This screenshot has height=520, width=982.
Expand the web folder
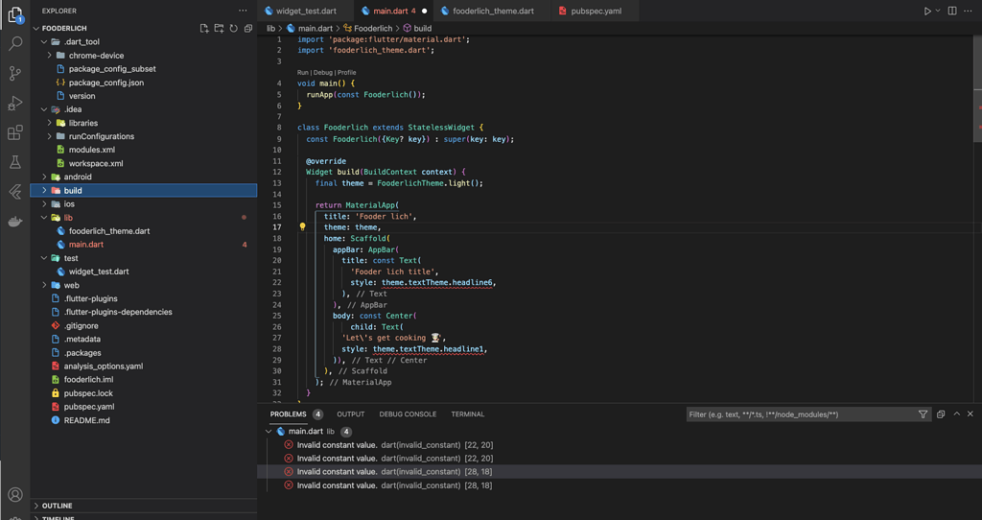[x=44, y=285]
